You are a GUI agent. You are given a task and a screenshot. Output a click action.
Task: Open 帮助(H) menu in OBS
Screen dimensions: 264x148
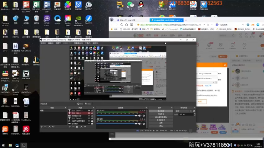pyautogui.click(x=95, y=43)
